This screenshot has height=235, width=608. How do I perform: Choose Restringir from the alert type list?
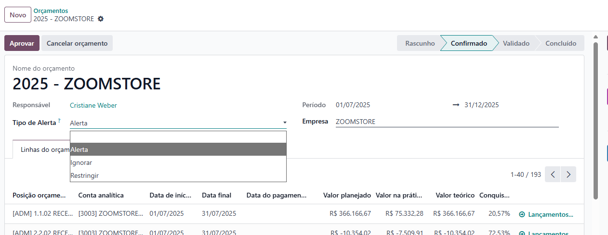[x=85, y=175]
